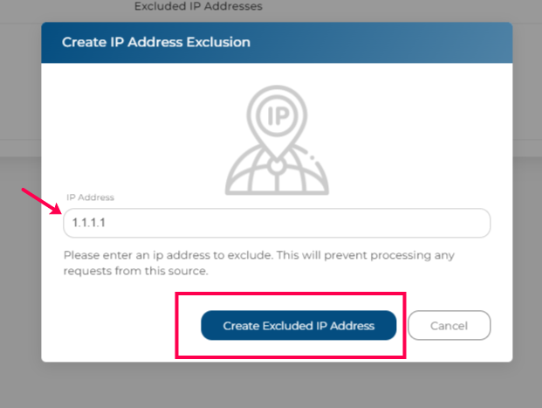Click the dimmed backdrop left of the dialog
Image resolution: width=542 pixels, height=408 pixels.
point(20,277)
